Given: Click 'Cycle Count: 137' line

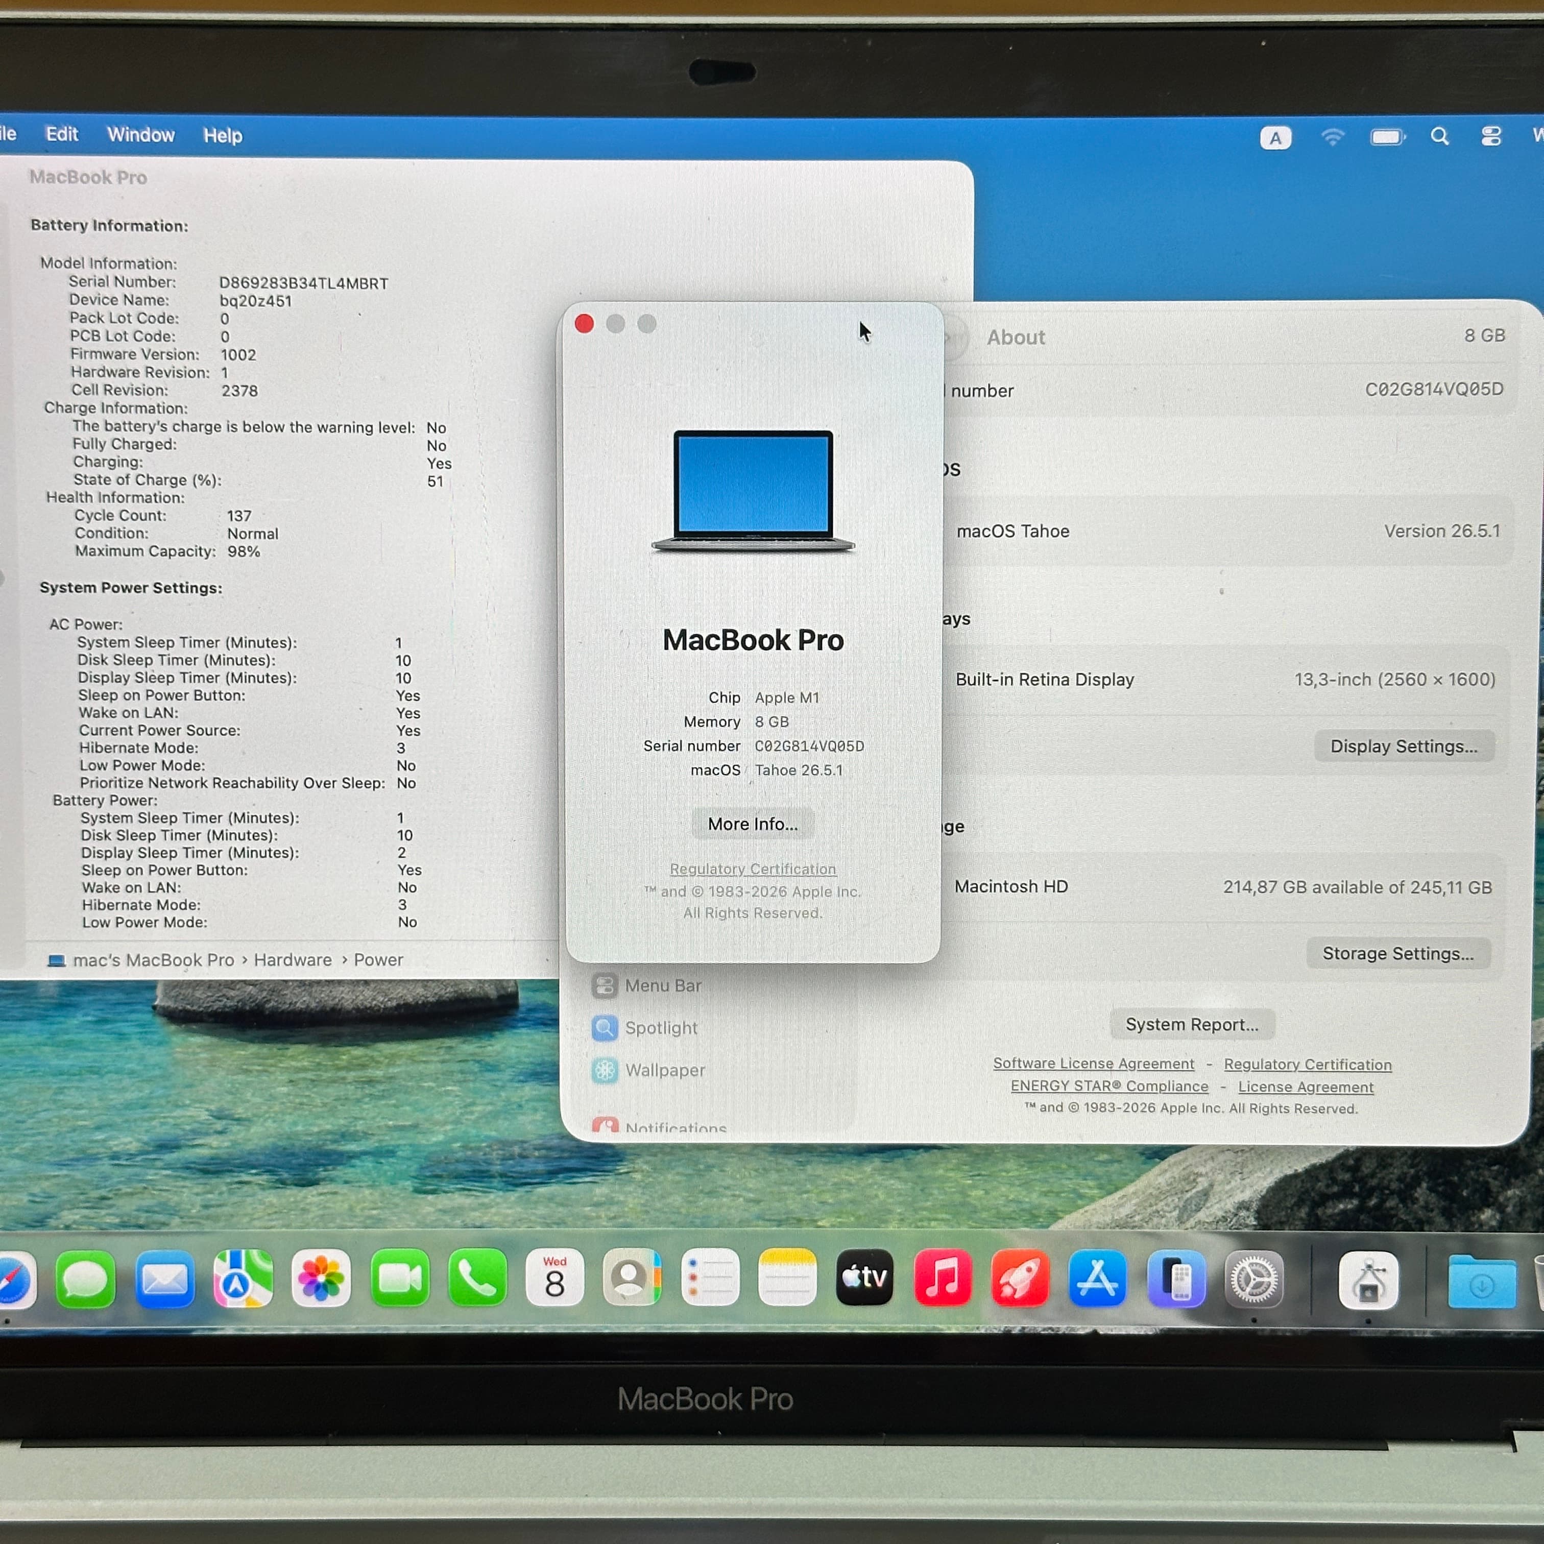Looking at the screenshot, I should 163,516.
